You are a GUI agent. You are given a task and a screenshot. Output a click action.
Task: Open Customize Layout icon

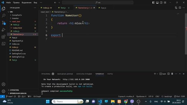[165, 3]
